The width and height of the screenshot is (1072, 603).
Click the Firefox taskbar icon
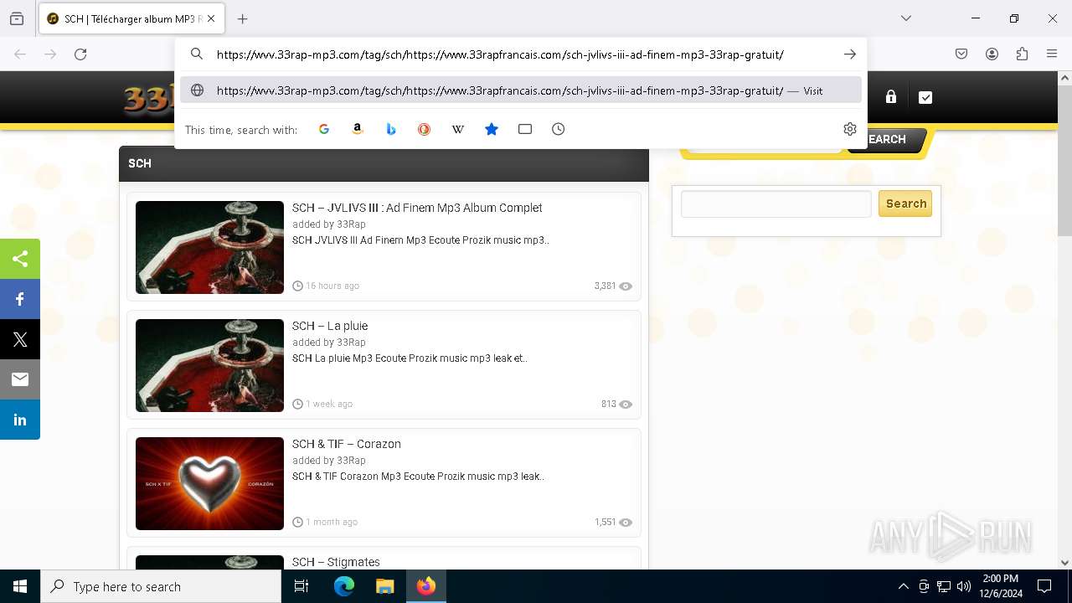pyautogui.click(x=426, y=586)
